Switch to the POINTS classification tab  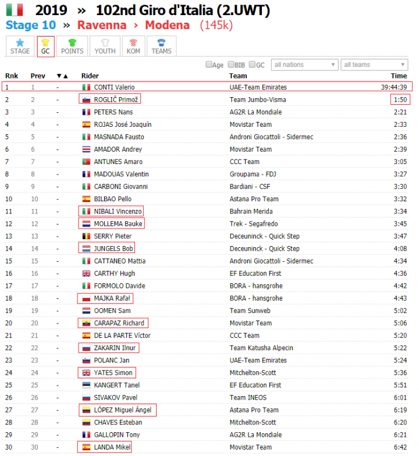pyautogui.click(x=72, y=47)
